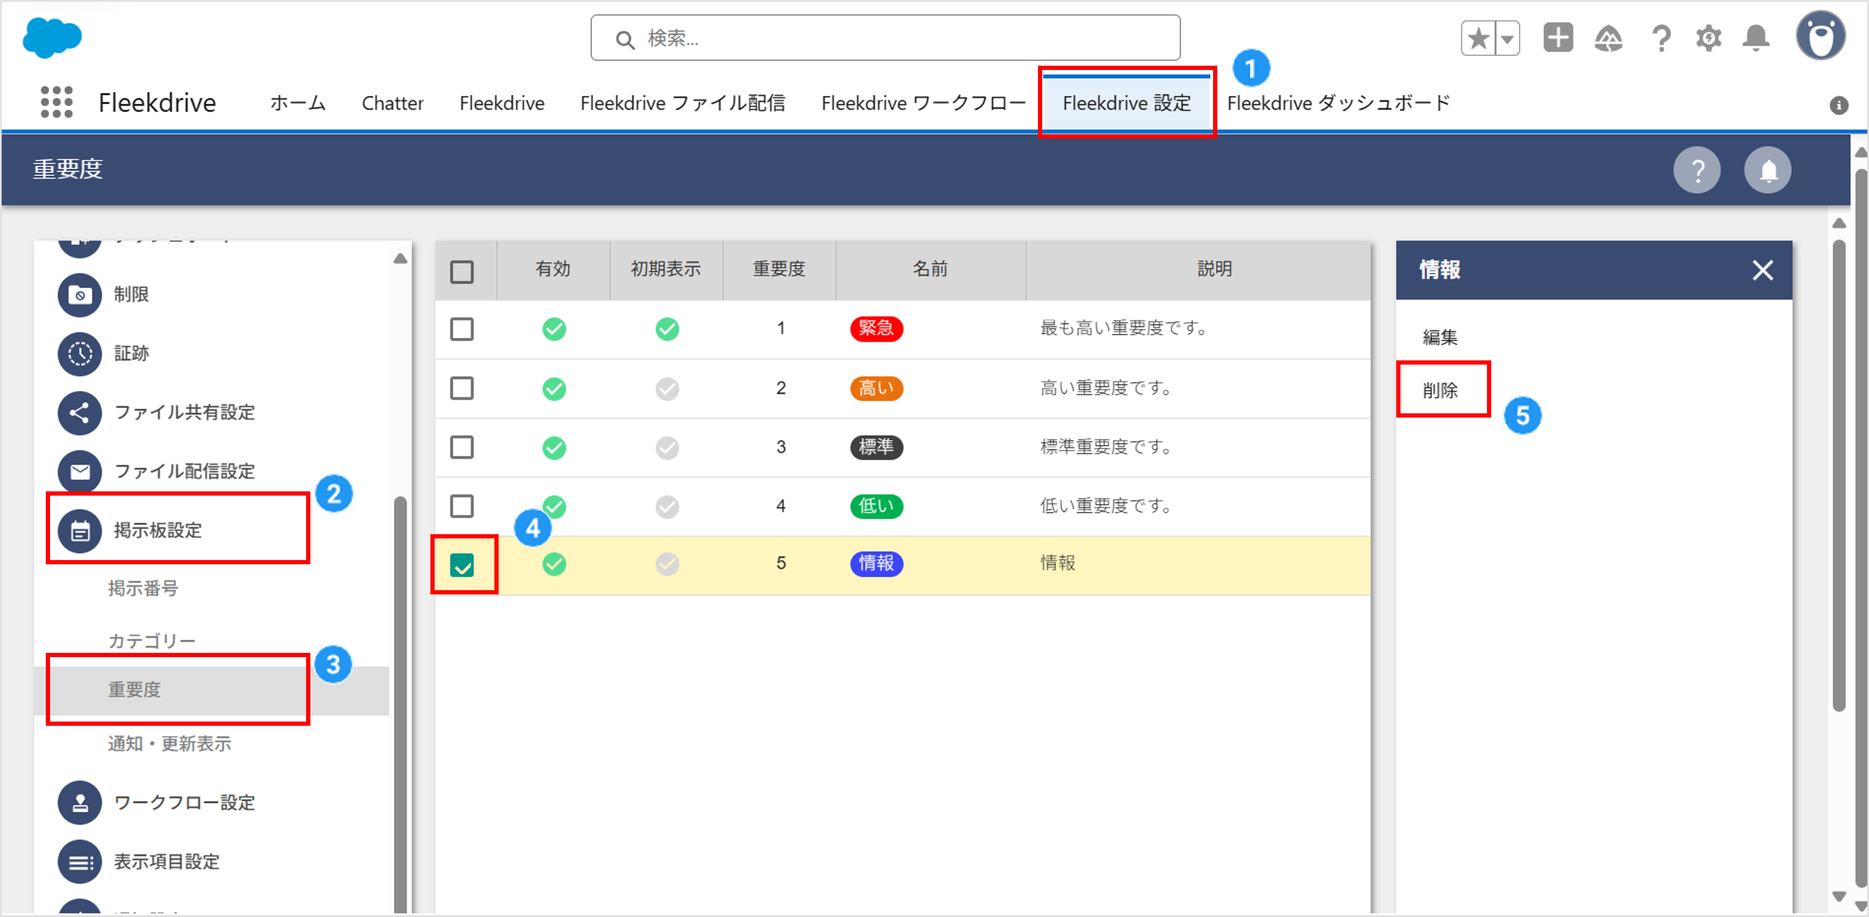The width and height of the screenshot is (1869, 917).
Task: Click the orange 高い badge
Action: [x=876, y=389]
